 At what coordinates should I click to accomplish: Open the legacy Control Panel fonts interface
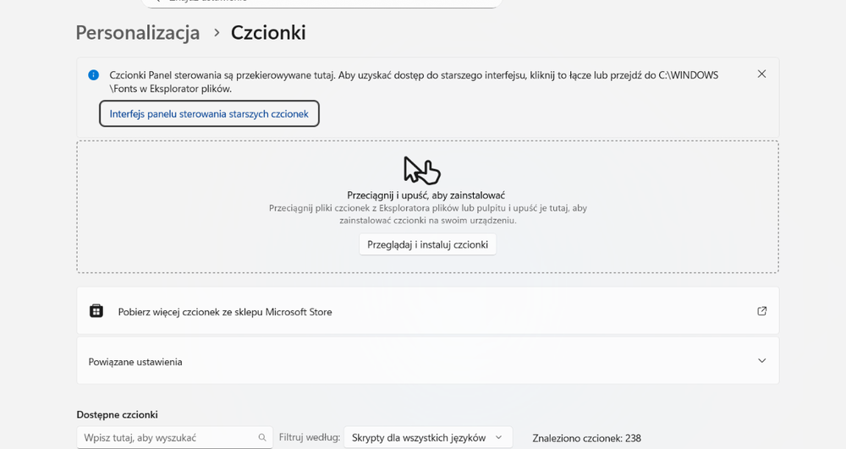click(x=209, y=113)
